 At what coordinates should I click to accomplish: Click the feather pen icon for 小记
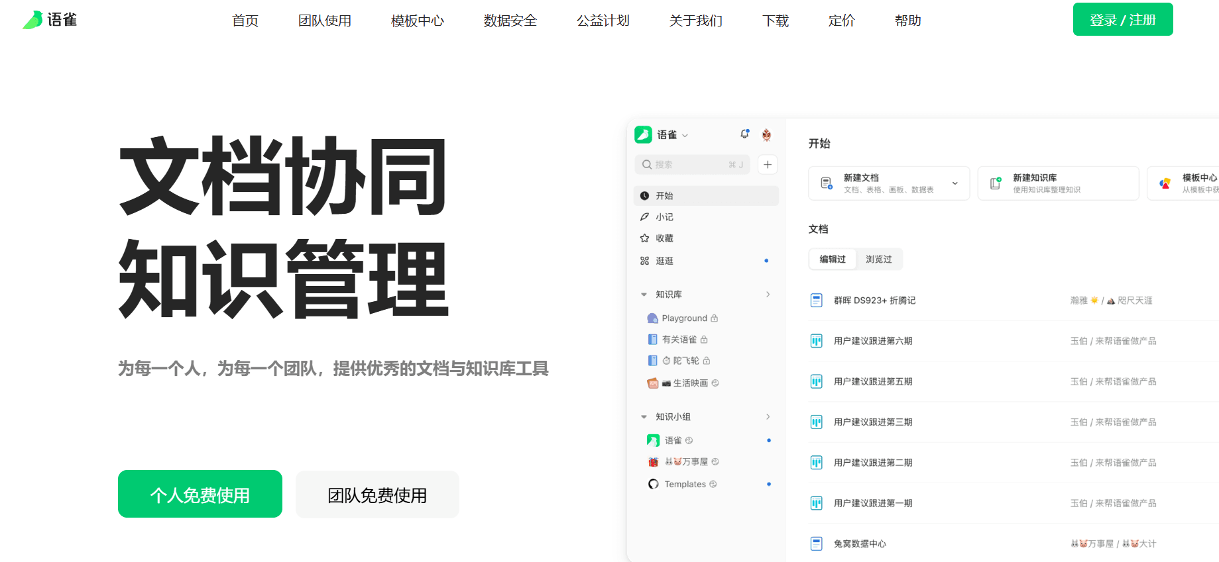(644, 217)
